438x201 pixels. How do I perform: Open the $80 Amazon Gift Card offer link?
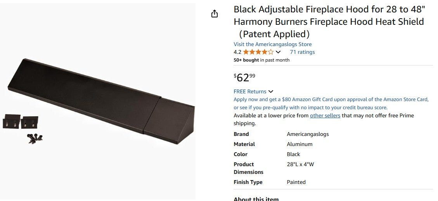point(331,100)
